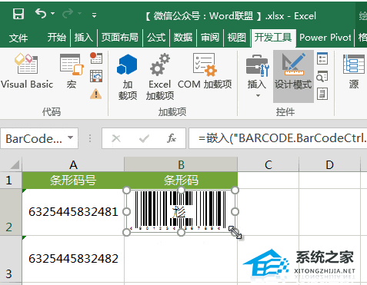The image size is (367, 285).
Task: Click the 条形码号 header cell
Action: point(73,181)
